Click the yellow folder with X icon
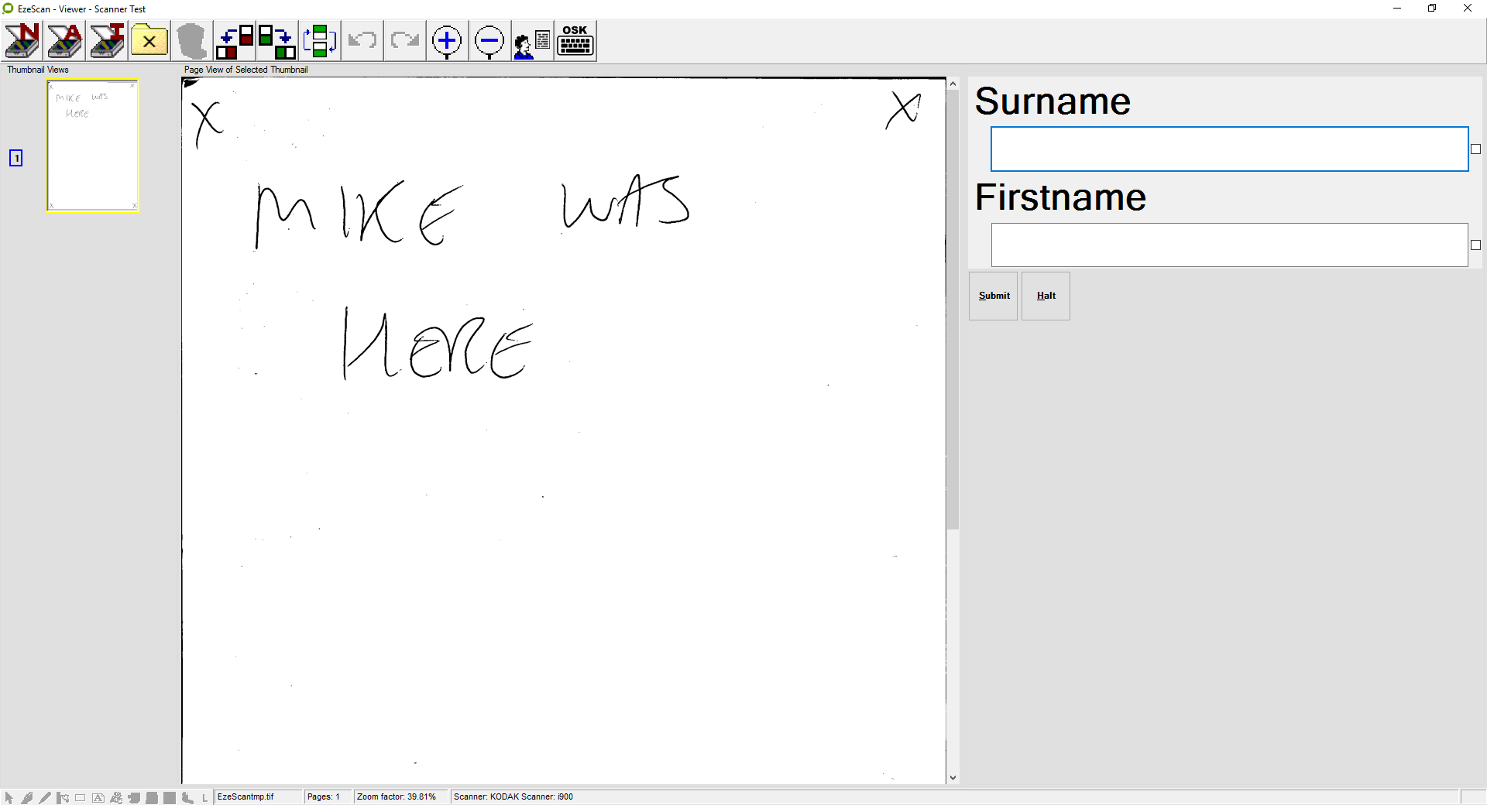The width and height of the screenshot is (1487, 805). 149,41
